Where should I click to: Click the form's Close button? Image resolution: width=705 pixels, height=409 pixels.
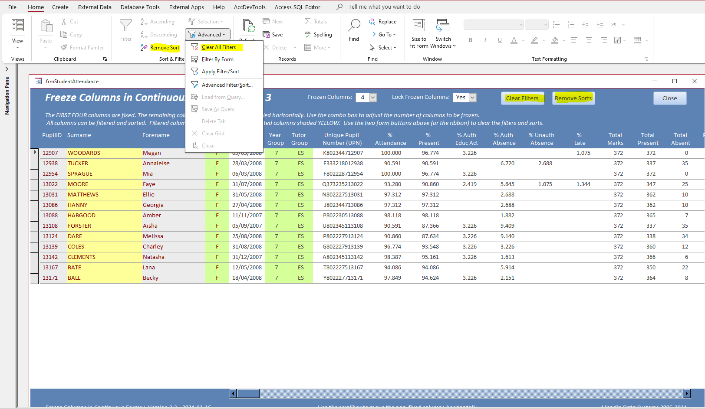[x=669, y=98]
